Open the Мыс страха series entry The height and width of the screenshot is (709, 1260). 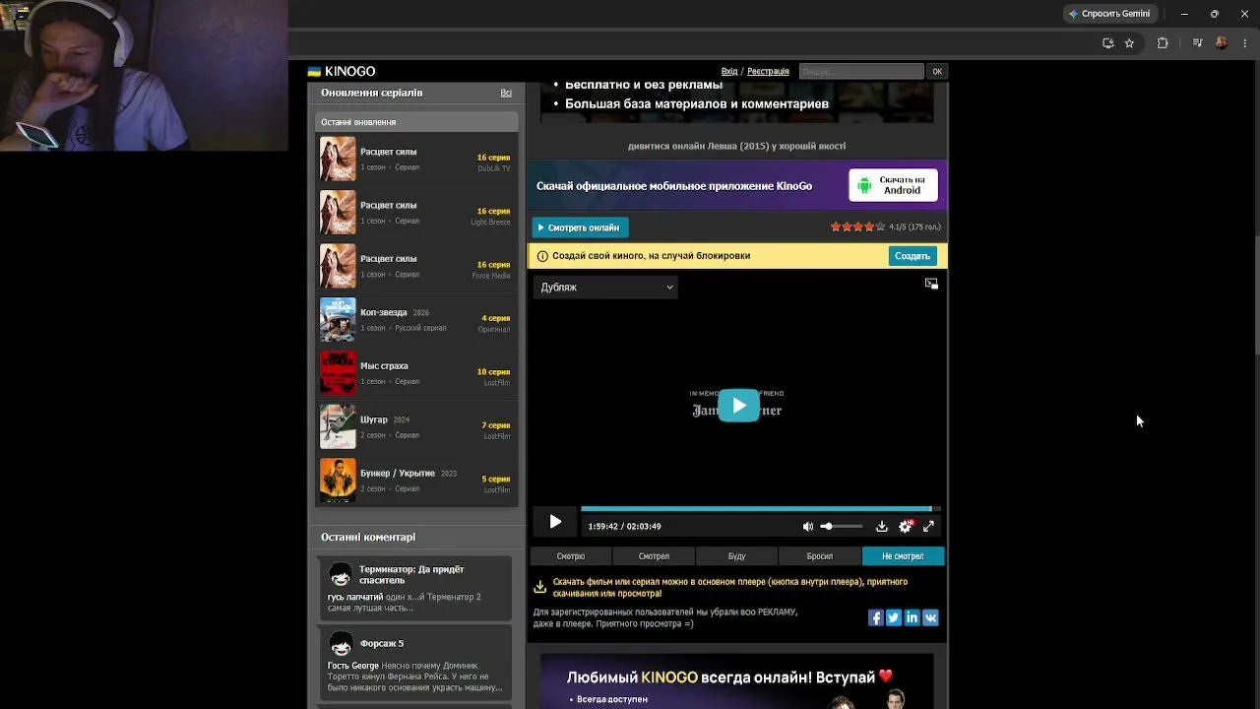pos(416,372)
